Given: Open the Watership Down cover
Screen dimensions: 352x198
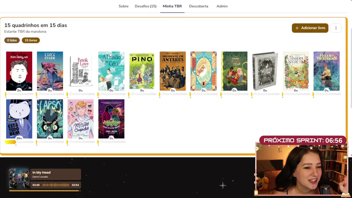Looking at the screenshot, I should pos(265,71).
